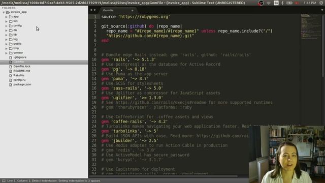This screenshot has width=325, height=183.
Task: Go to previous tab with left arrow
Action: (x=91, y=10)
